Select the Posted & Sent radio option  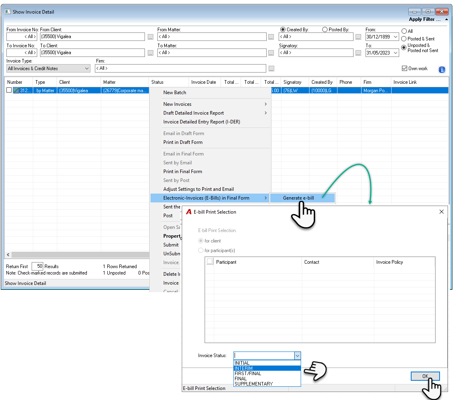tap(404, 39)
